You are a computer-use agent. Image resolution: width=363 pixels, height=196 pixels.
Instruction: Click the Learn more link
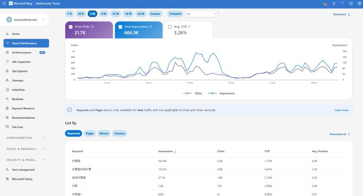(341, 110)
